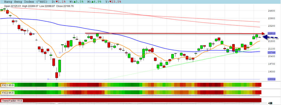Click the Close 22166.76 readout
The image size is (281, 105).
65,6
